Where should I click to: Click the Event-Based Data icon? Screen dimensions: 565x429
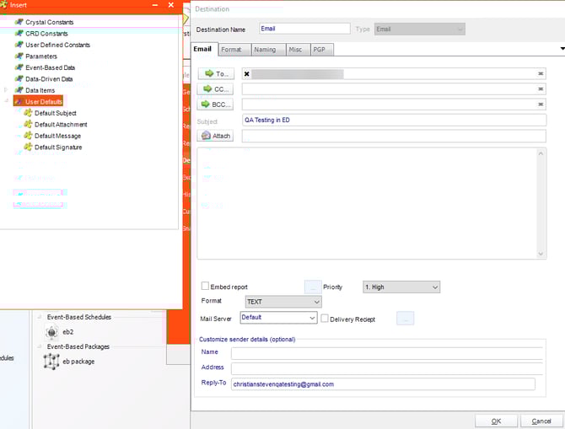[x=19, y=68]
